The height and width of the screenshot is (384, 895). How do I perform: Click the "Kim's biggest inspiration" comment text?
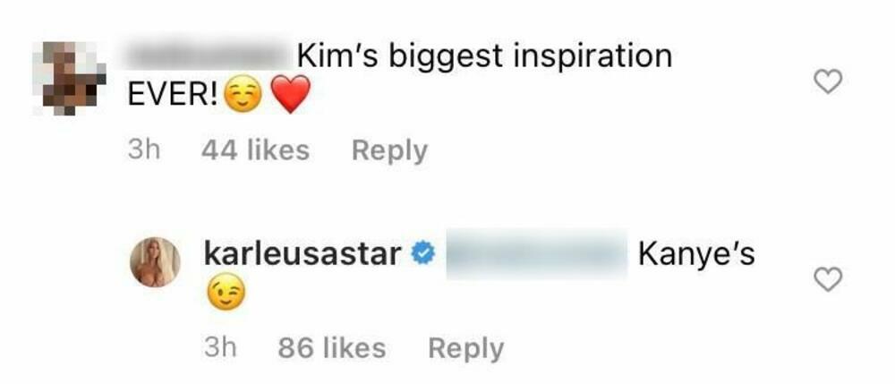point(484,57)
